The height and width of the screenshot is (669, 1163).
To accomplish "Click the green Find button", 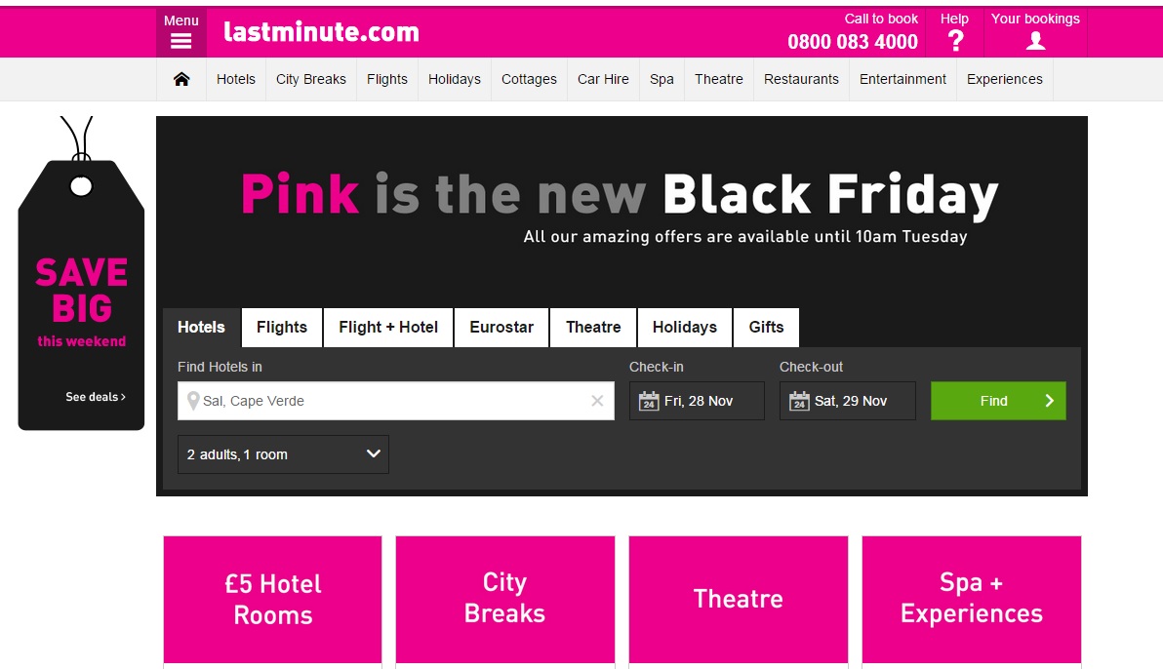I will (997, 401).
